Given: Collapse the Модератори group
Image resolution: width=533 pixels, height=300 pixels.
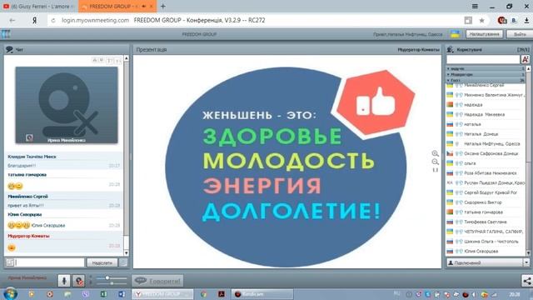Looking at the screenshot, I should 485,74.
